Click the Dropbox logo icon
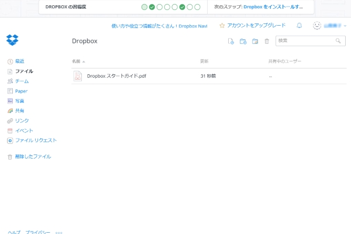 coord(12,40)
